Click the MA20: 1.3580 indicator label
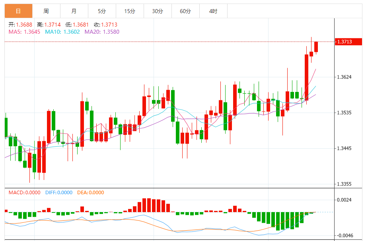The image size is (366, 241). 102,32
